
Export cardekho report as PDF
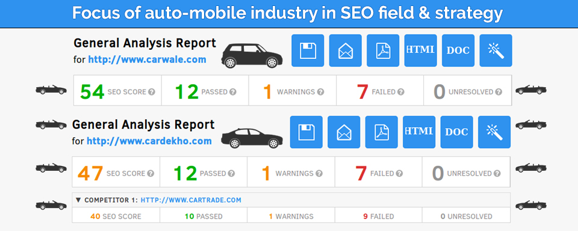tap(382, 132)
